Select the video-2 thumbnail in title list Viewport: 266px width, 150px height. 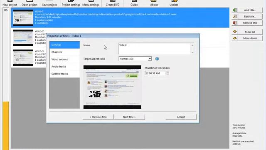click(x=23, y=38)
